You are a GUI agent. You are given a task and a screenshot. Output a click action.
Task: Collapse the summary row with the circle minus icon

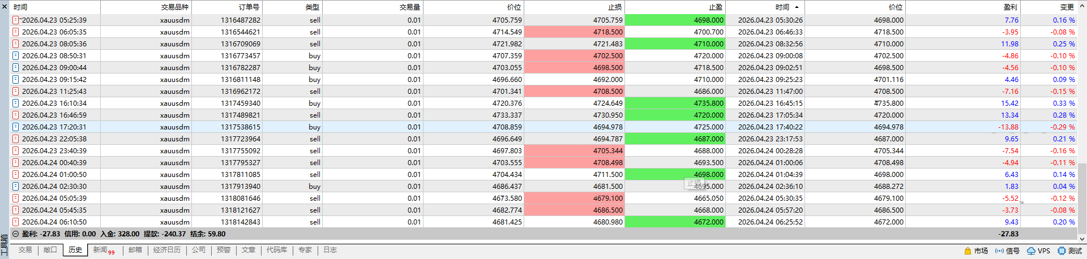(16, 234)
